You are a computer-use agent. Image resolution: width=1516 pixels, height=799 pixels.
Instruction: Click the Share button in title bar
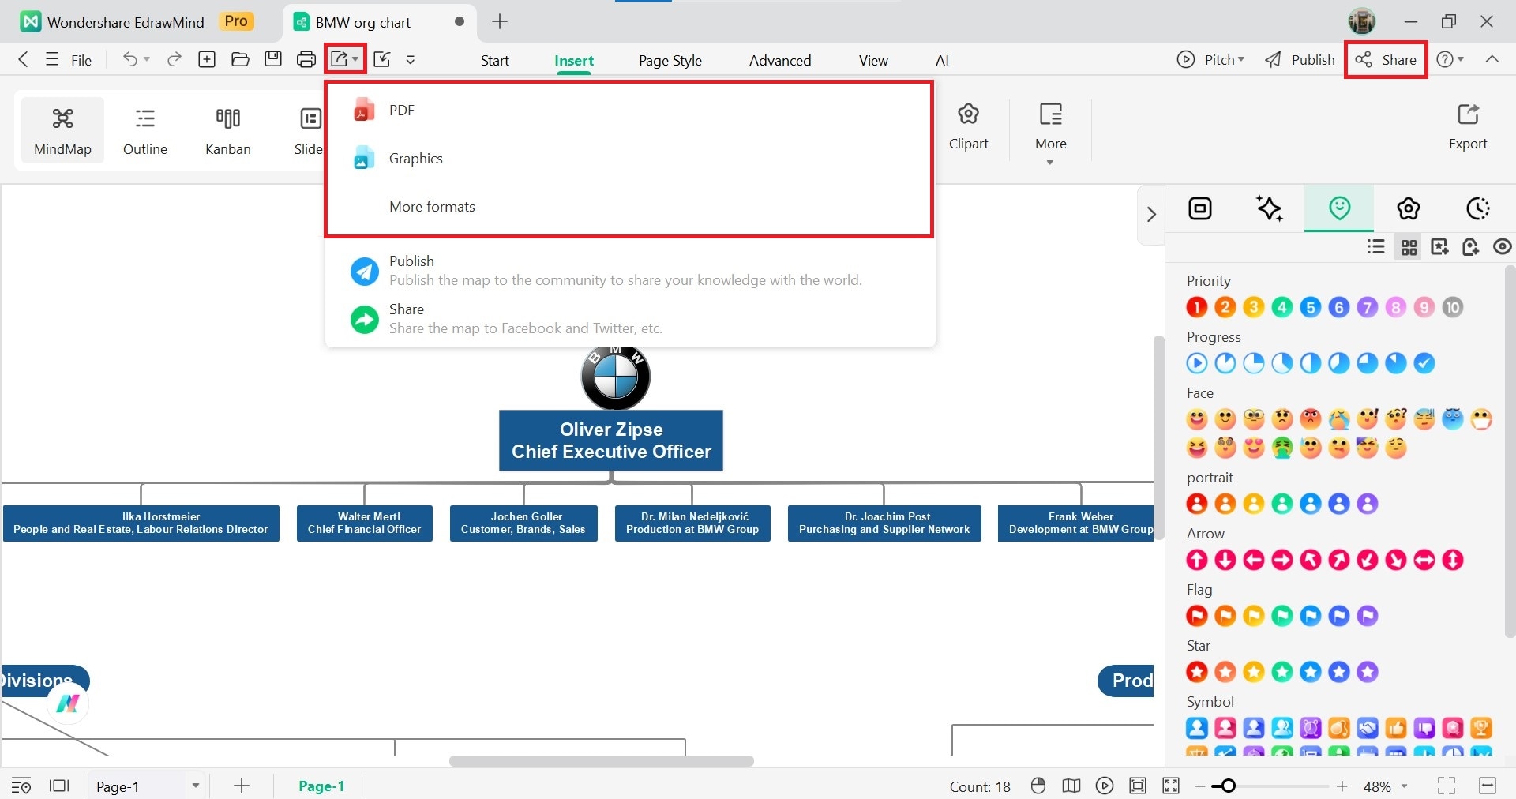[1387, 59]
